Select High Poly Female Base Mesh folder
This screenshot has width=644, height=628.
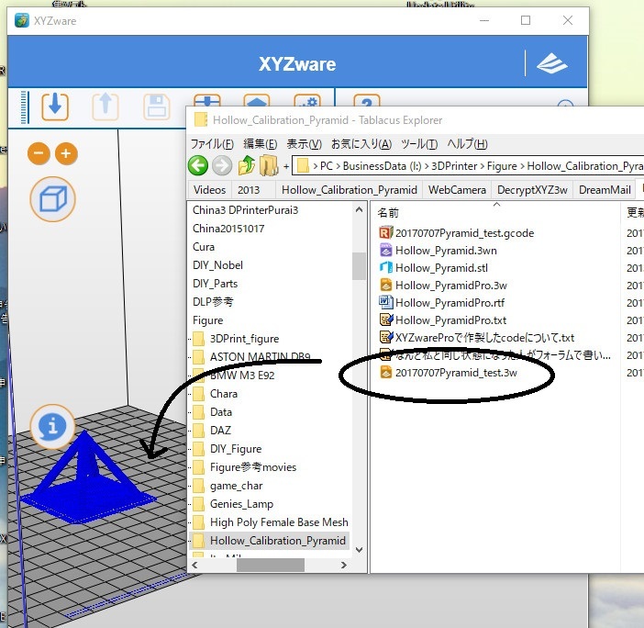click(x=279, y=522)
